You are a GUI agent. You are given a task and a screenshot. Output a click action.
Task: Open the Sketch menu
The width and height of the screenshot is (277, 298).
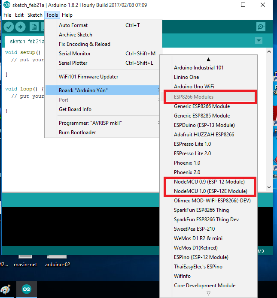(x=35, y=15)
